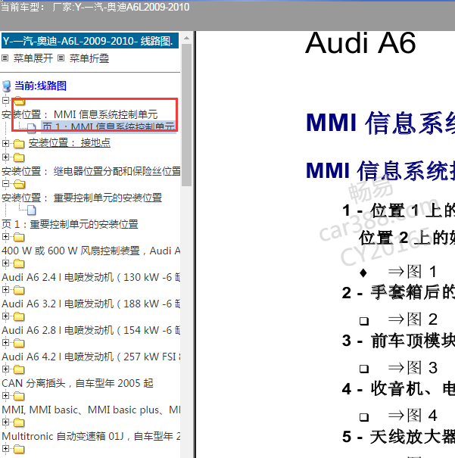Image resolution: width=455 pixels, height=458 pixels.
Task: Click the Audi A6 heading in document
Action: 360,43
